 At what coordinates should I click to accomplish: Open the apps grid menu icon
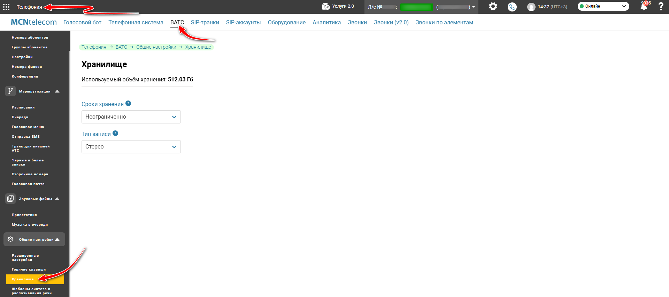(6, 7)
